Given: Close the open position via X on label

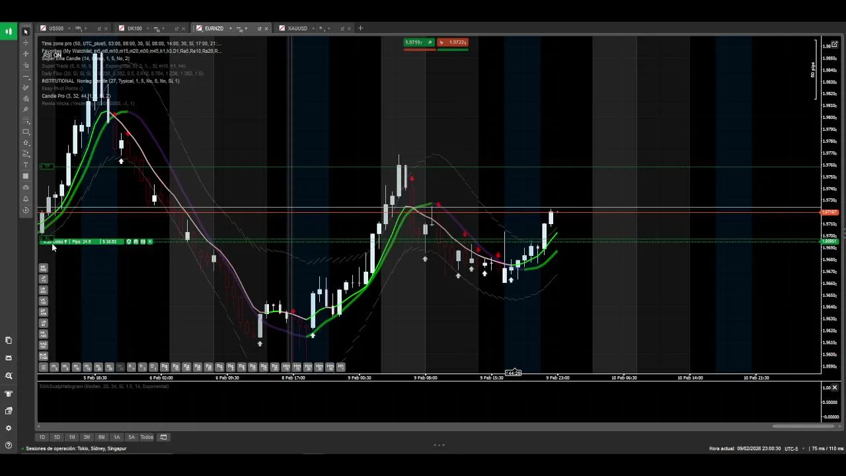Looking at the screenshot, I should [x=150, y=241].
